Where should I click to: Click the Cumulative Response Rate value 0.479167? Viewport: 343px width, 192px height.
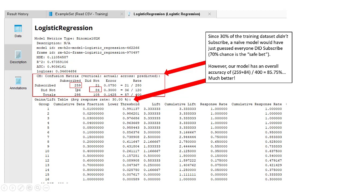click(x=273, y=161)
